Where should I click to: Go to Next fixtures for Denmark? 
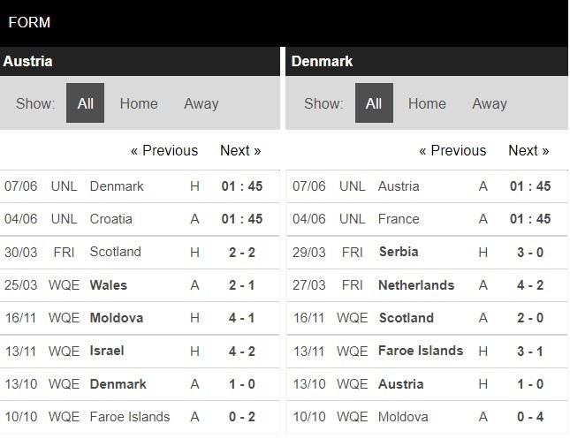pyautogui.click(x=528, y=150)
